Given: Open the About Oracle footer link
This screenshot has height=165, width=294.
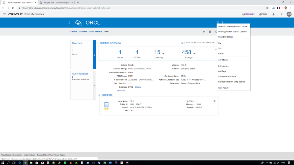Looking at the screenshot, I should [6, 155].
